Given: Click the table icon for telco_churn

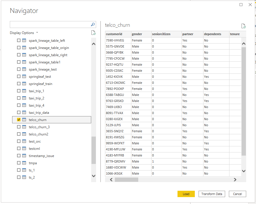Looking at the screenshot, I should click(24, 120).
